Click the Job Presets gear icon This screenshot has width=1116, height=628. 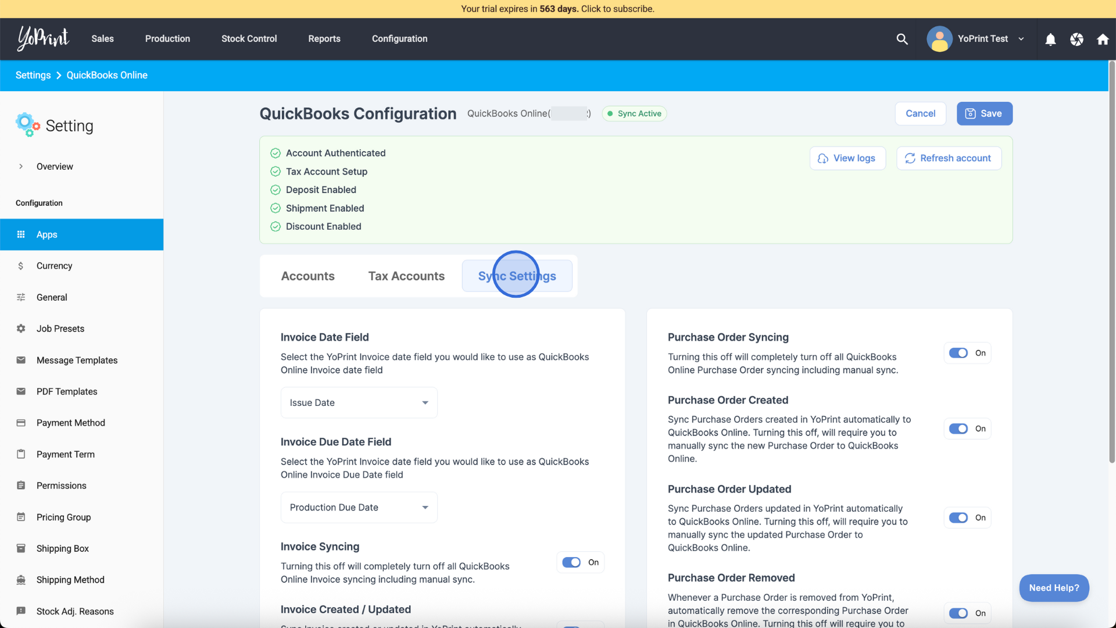tap(21, 329)
